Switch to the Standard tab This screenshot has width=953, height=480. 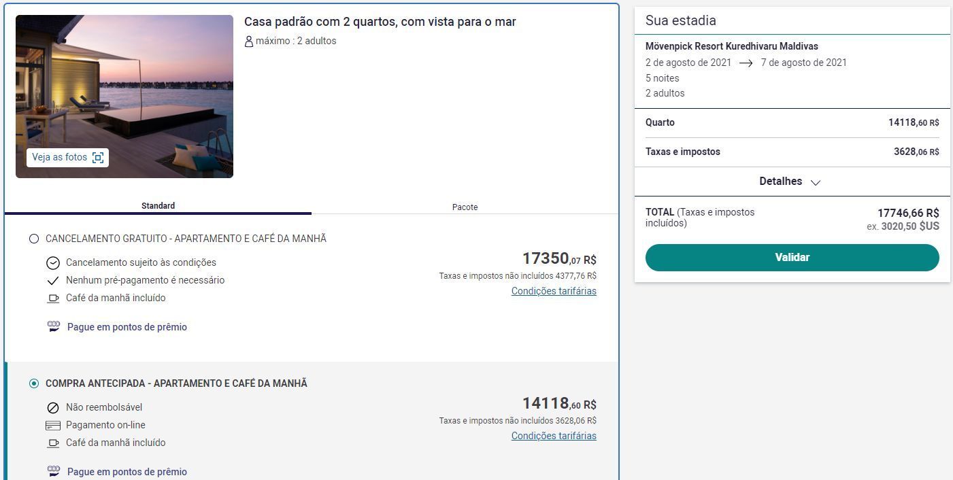(158, 205)
